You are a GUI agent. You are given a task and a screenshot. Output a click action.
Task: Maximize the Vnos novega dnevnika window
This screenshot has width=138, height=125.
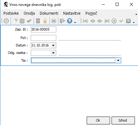(117, 5)
